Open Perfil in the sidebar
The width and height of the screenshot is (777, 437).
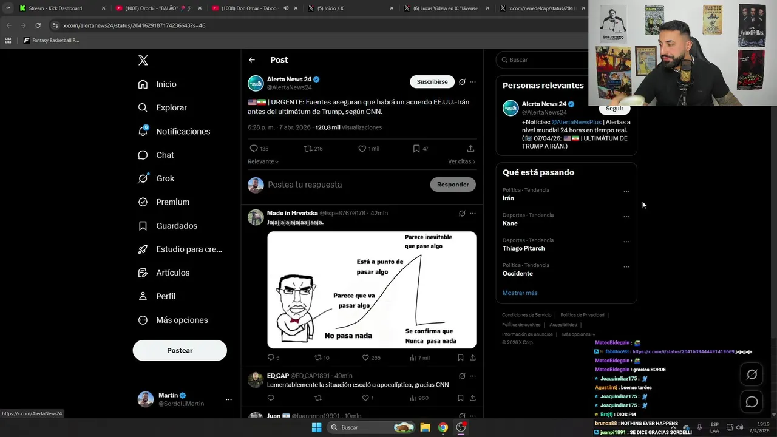point(157,296)
